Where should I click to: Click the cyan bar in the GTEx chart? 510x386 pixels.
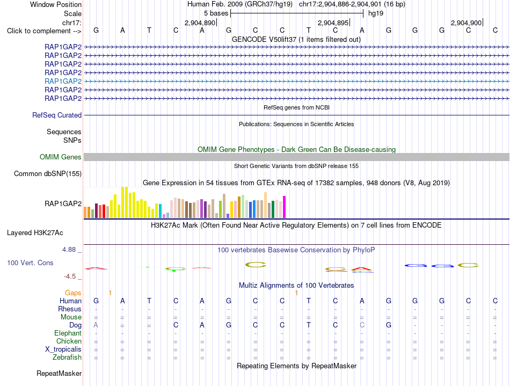coord(161,211)
